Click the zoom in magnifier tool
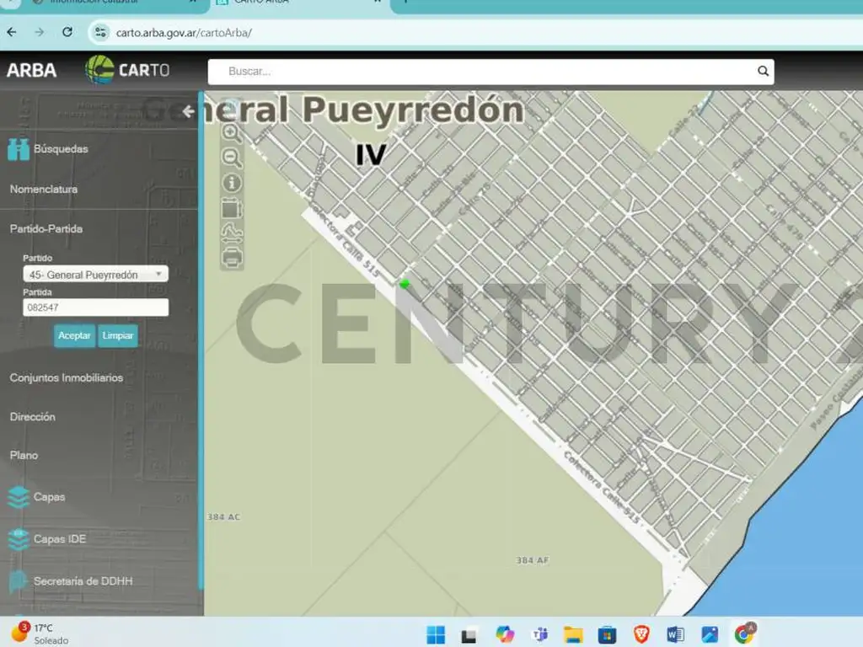The image size is (863, 647). coord(232,133)
